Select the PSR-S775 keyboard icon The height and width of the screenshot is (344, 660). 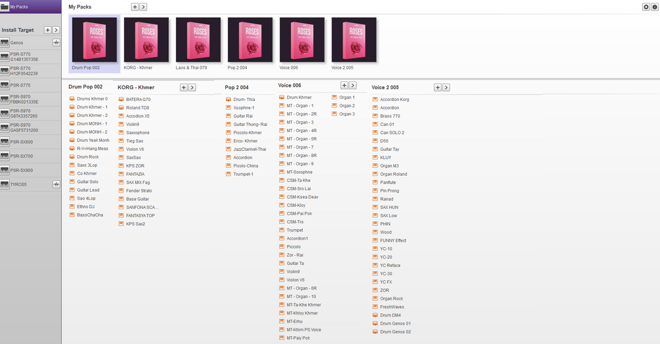[5, 85]
